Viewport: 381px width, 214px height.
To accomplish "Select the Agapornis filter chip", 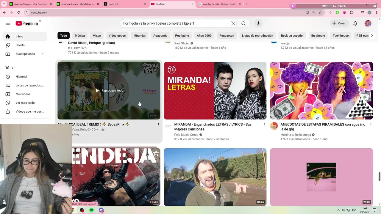I will tap(160, 36).
